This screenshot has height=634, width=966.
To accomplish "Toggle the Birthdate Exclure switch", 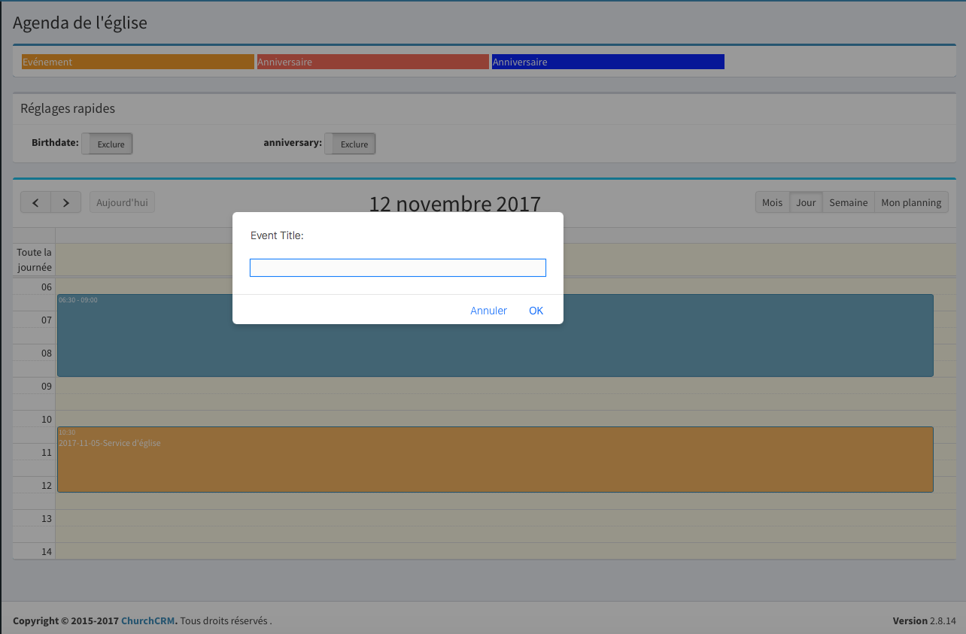I will 107,144.
